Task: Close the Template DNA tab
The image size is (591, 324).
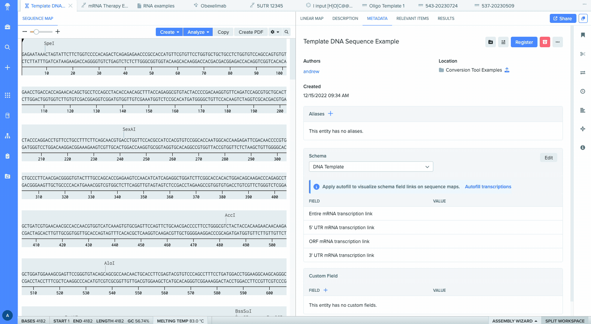Action: [x=70, y=6]
